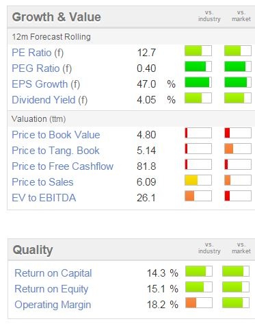Open the PE Ratio (f) link
Viewport: 255px width, 328px height.
(x=38, y=53)
